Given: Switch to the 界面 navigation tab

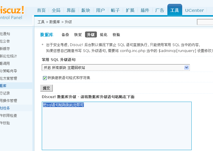Looking at the screenshot, I should click(x=71, y=10).
